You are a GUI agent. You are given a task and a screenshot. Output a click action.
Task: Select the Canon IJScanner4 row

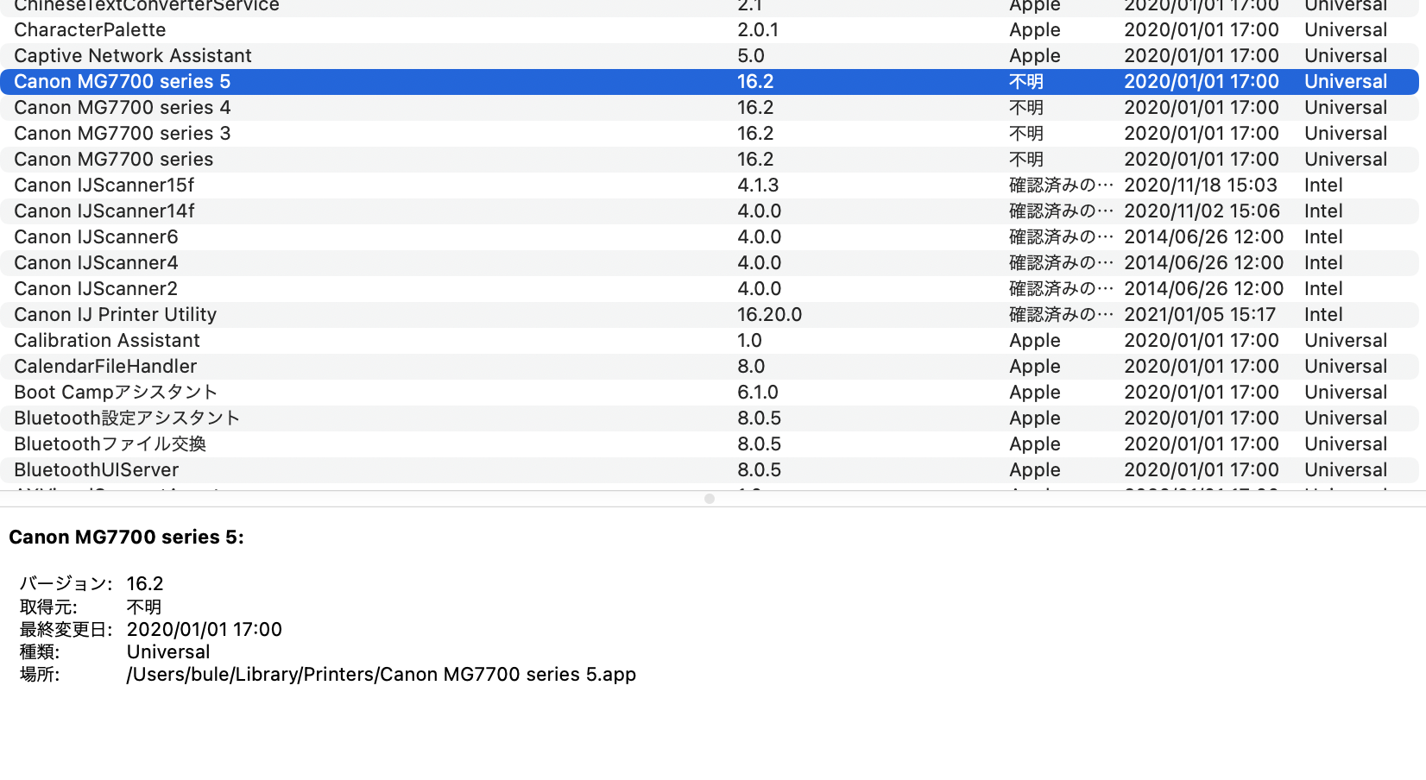pos(710,263)
